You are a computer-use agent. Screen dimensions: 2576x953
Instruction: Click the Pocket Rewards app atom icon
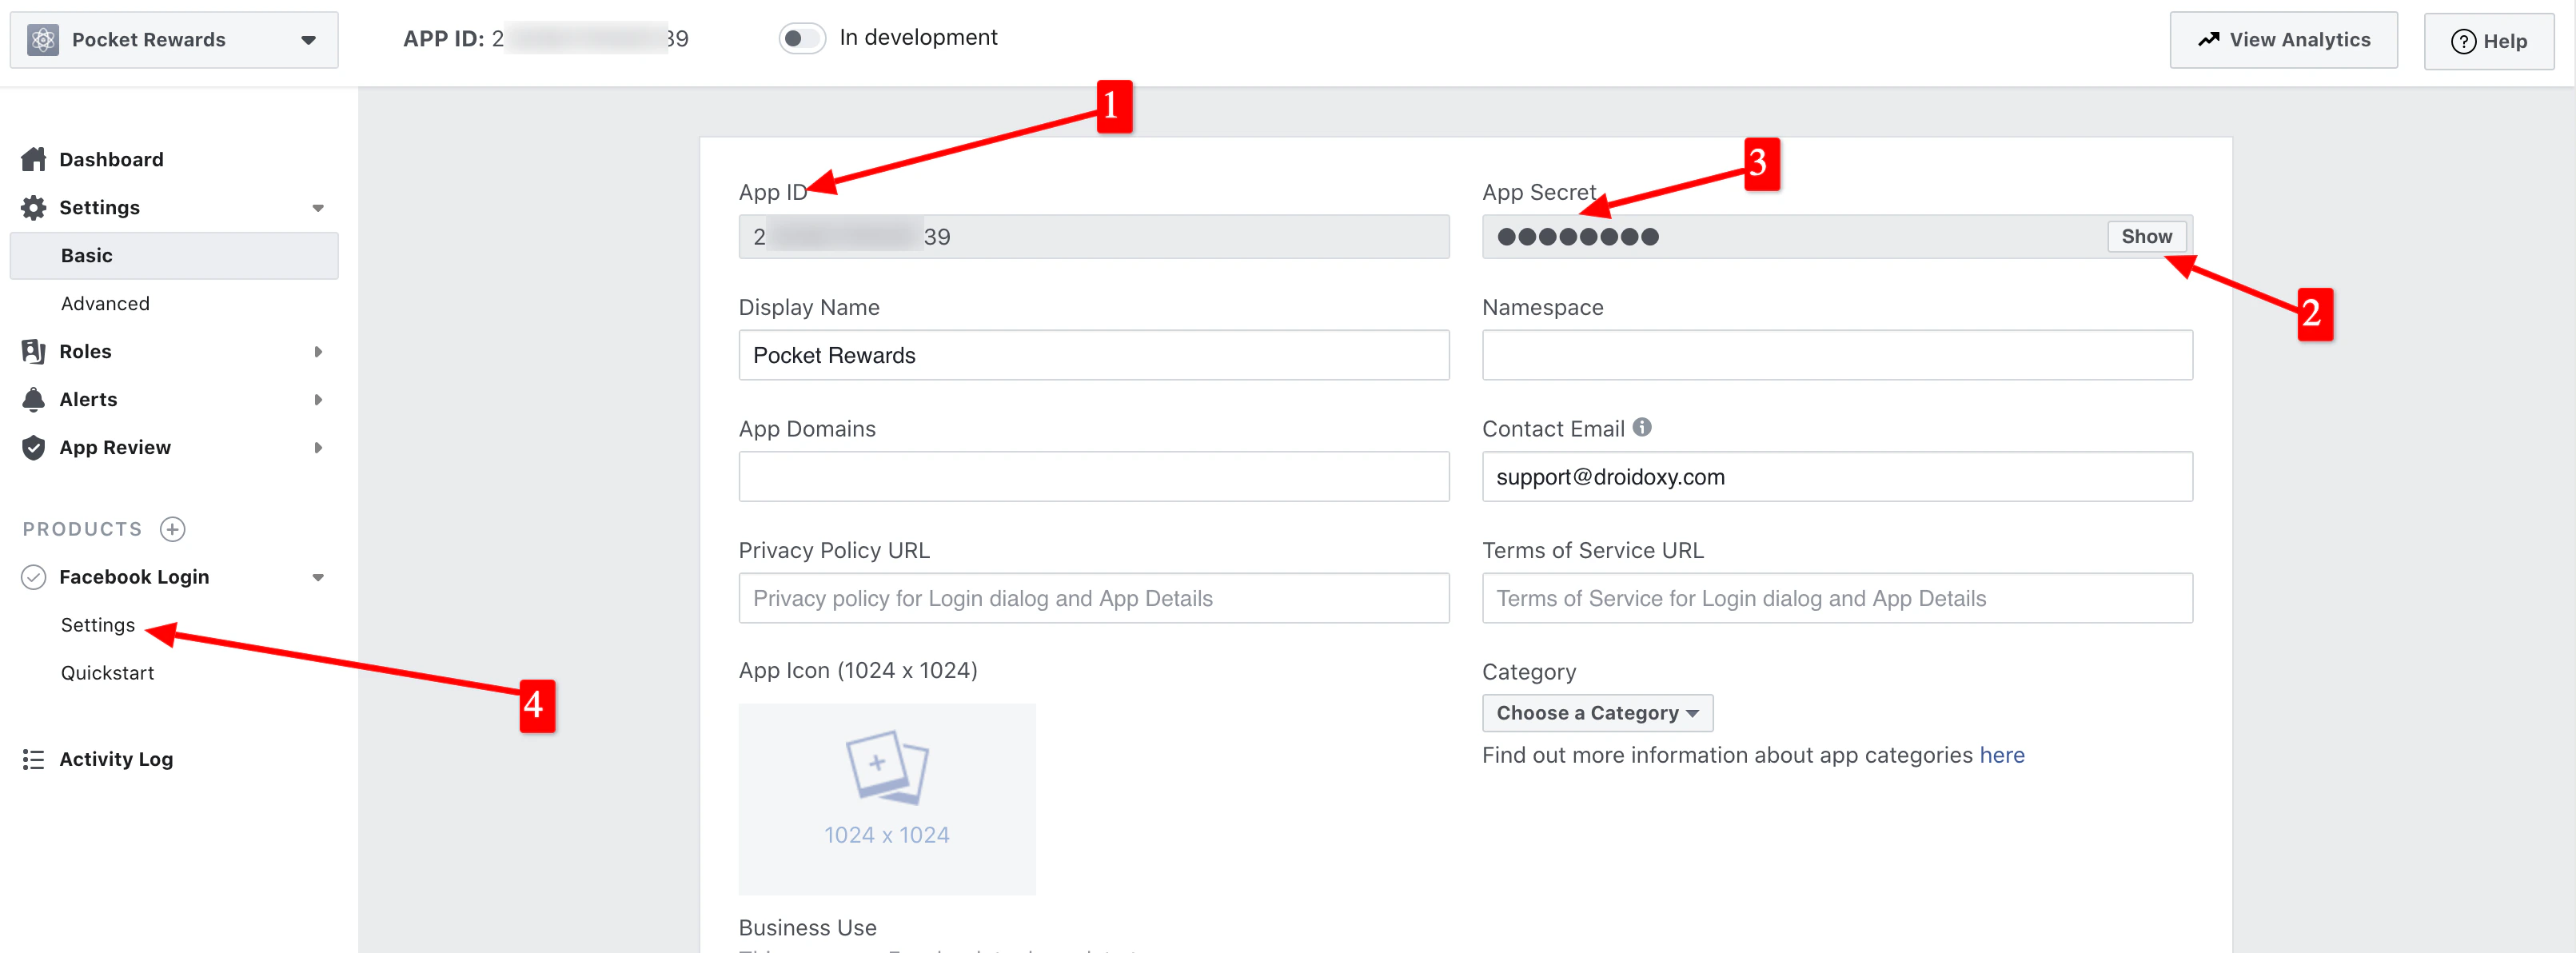[43, 40]
